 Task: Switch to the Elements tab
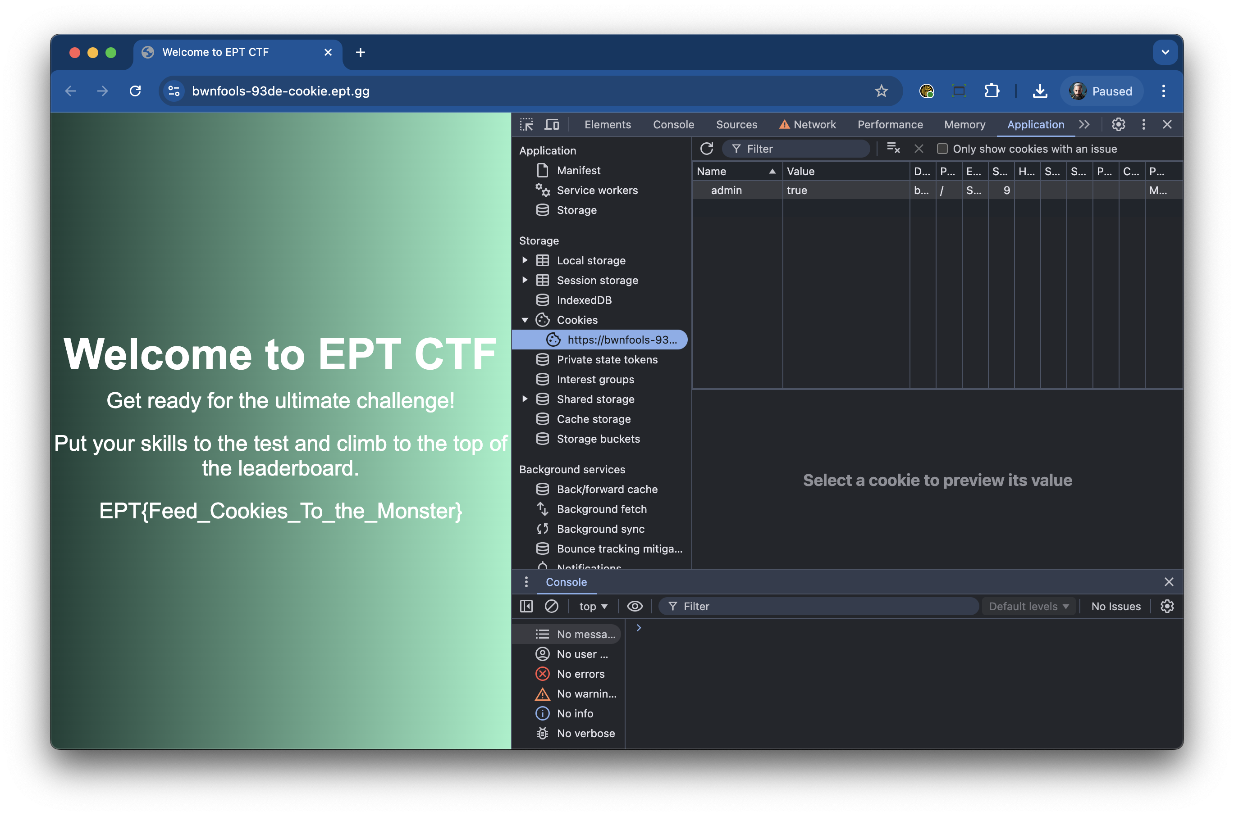[x=607, y=124]
